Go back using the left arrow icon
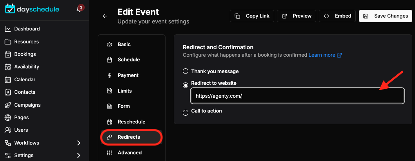 [105, 16]
